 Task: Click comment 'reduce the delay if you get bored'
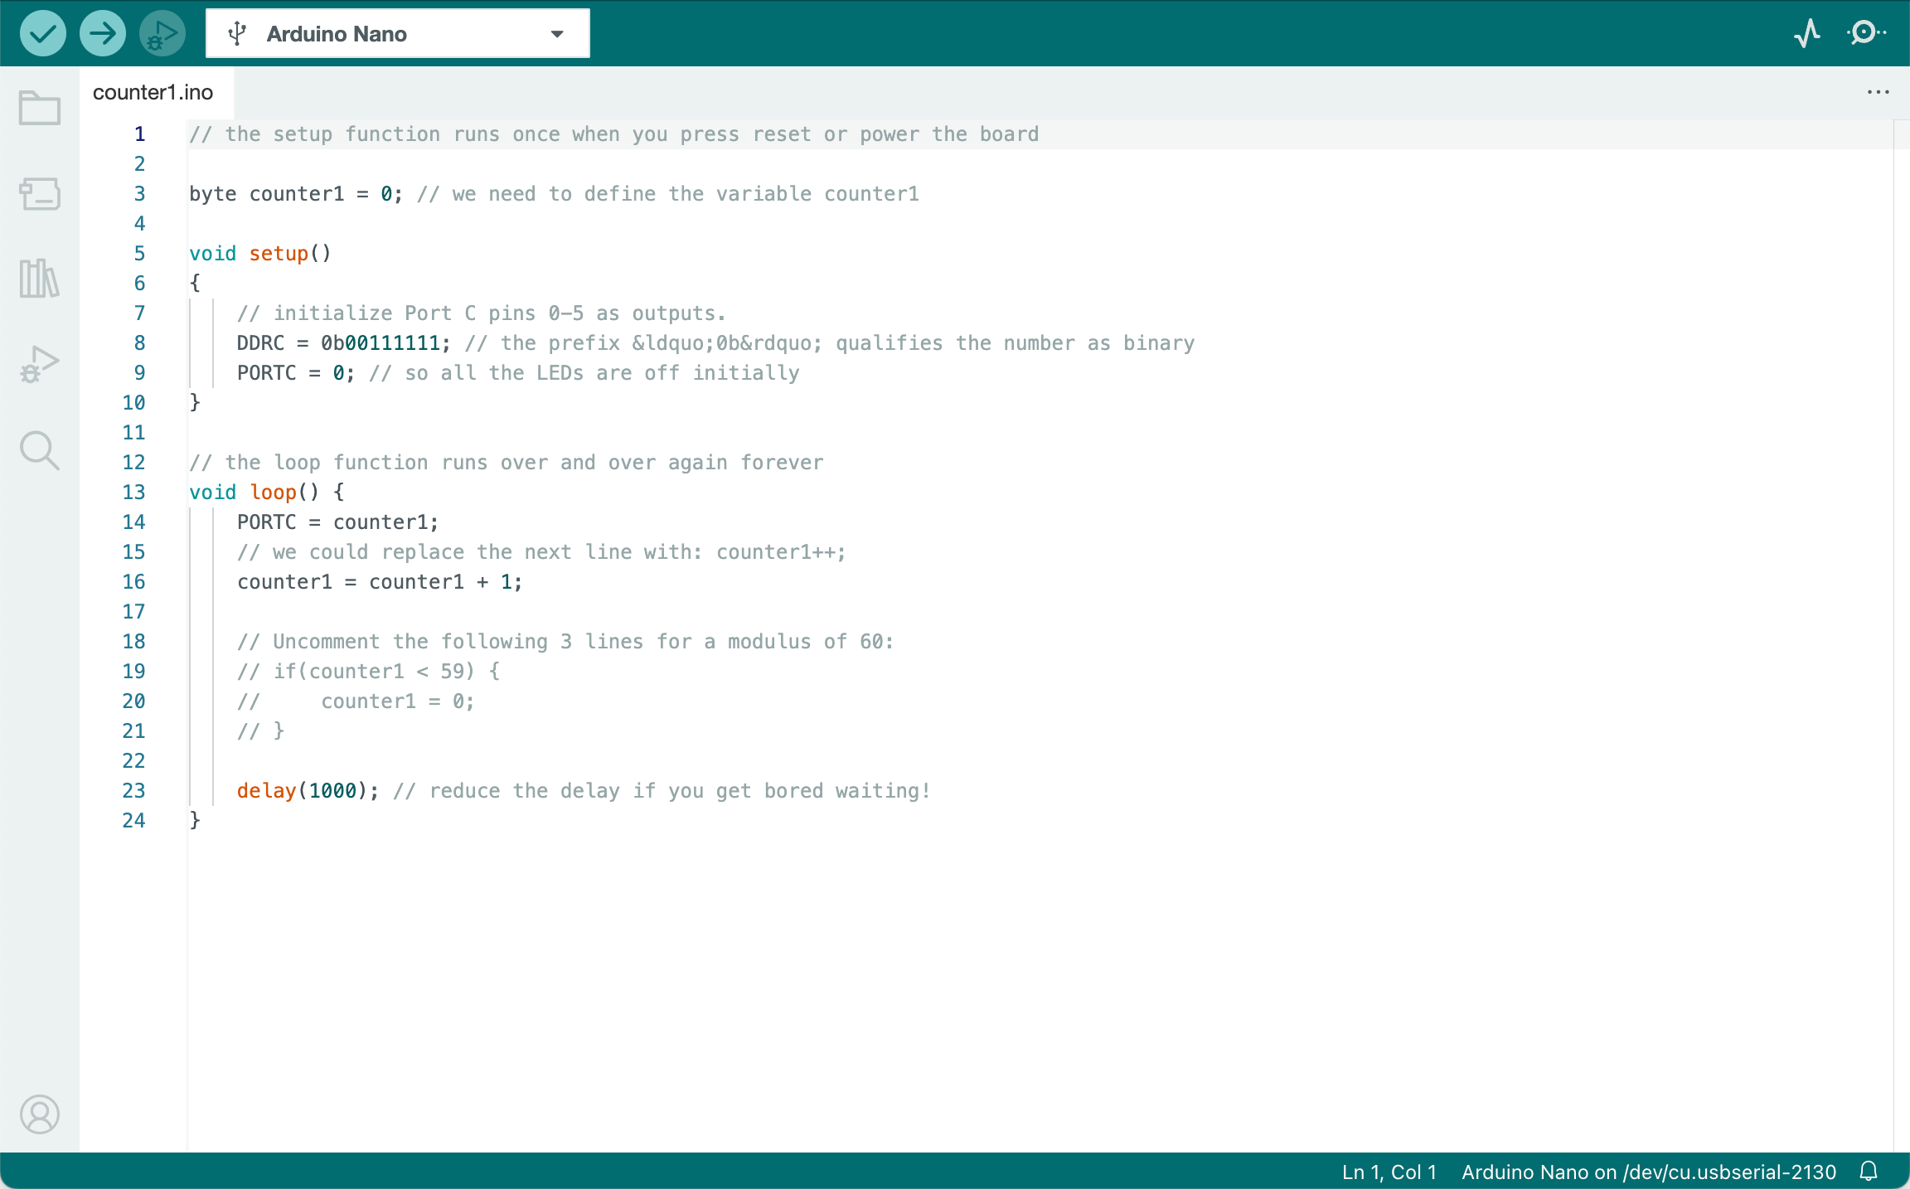tap(662, 791)
